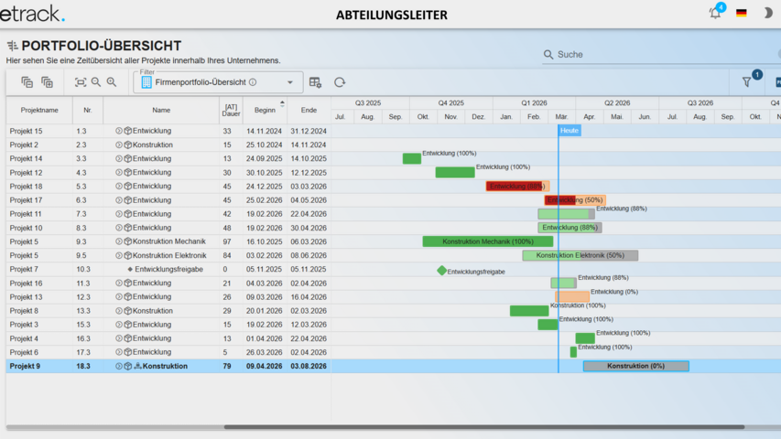Expand all rows icon in toolbar
This screenshot has height=439, width=781.
click(x=47, y=82)
